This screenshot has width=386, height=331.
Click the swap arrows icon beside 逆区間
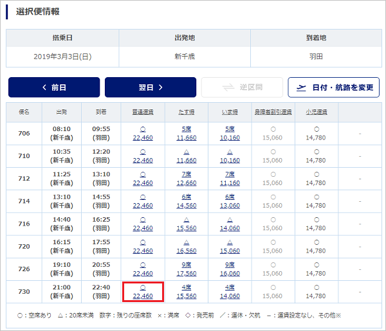tap(227, 87)
